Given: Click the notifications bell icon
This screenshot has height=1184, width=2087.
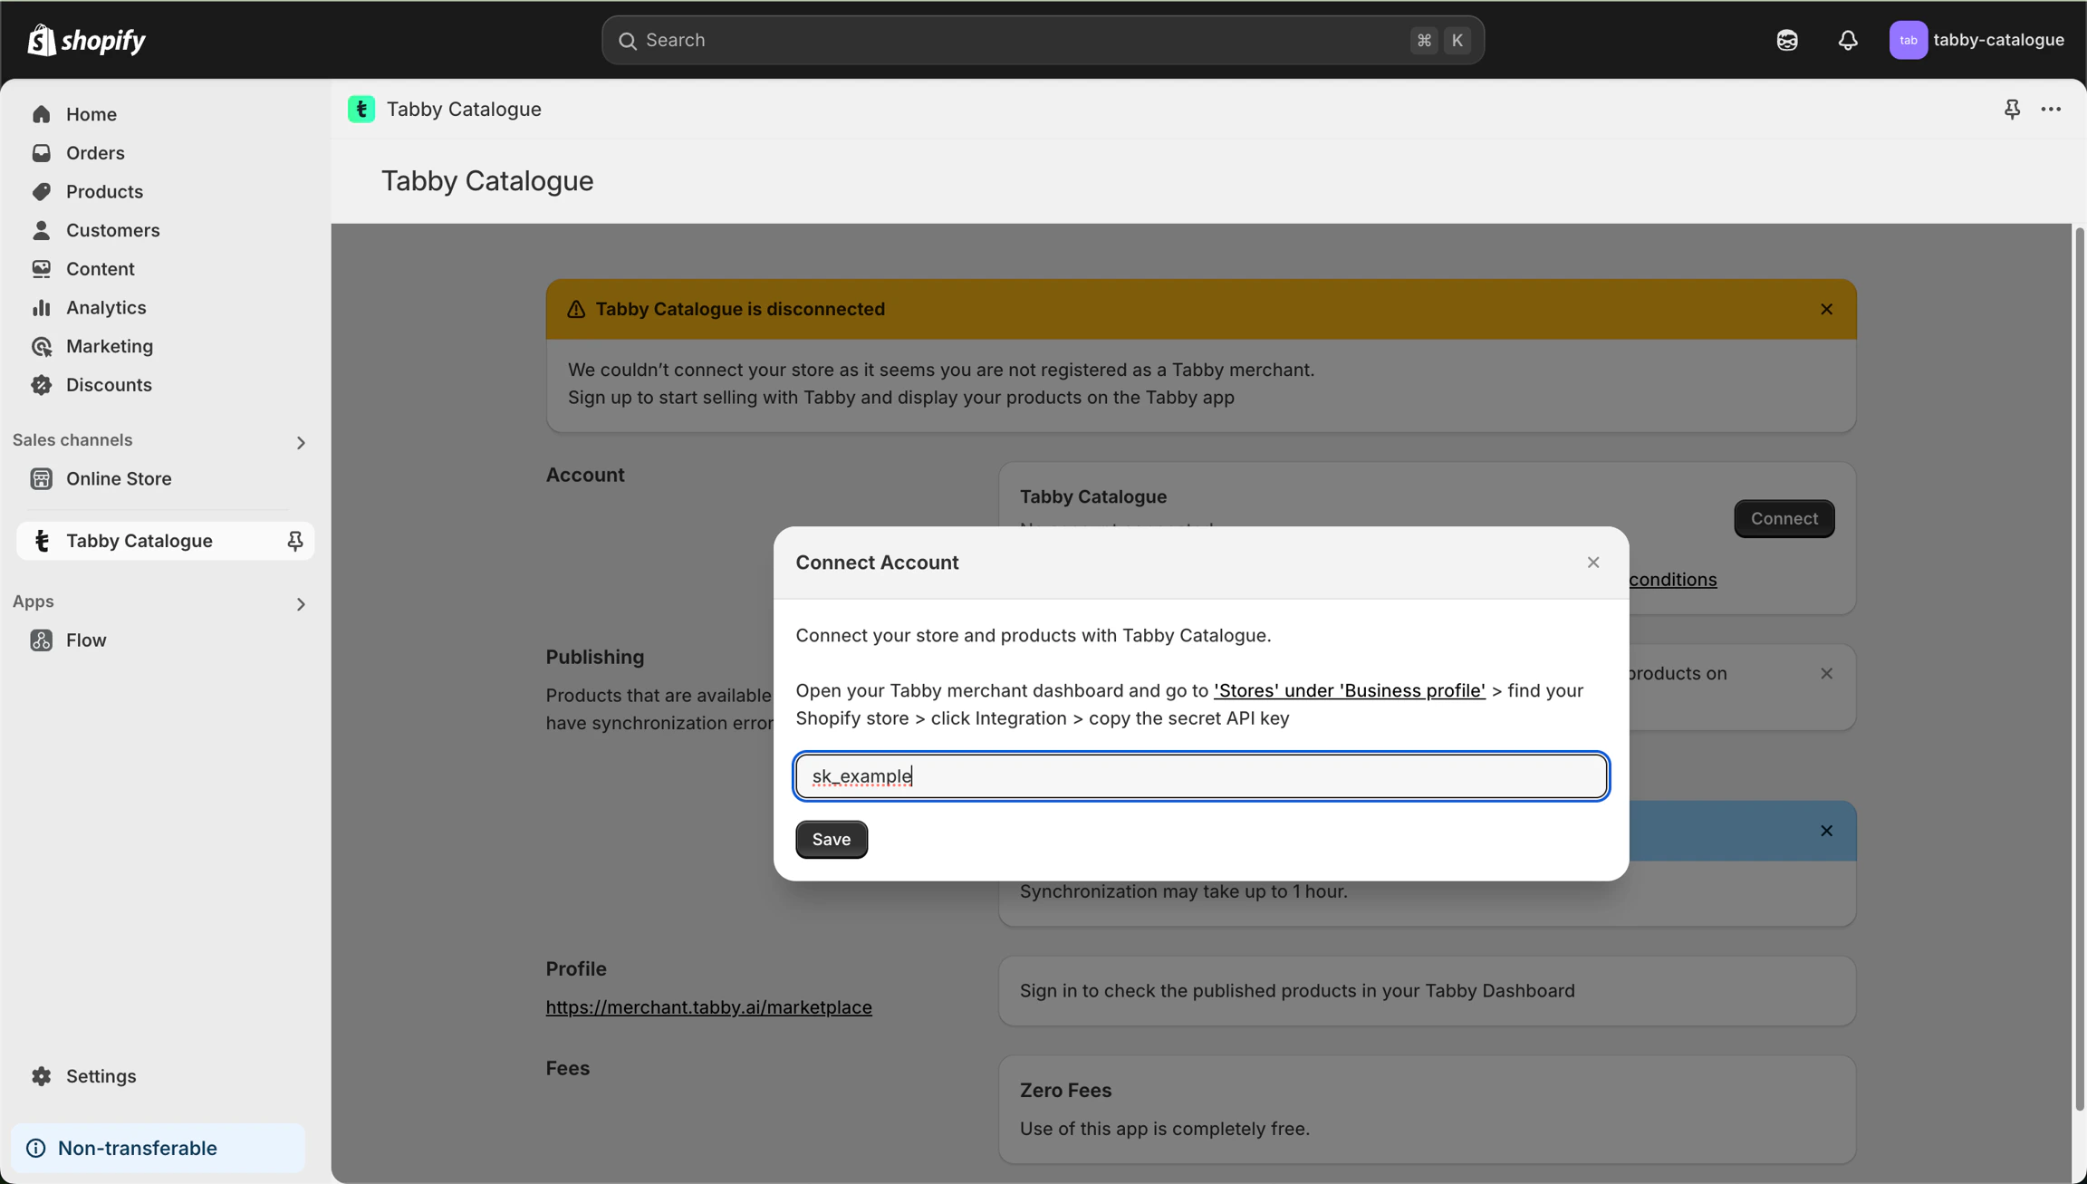Looking at the screenshot, I should tap(1847, 40).
